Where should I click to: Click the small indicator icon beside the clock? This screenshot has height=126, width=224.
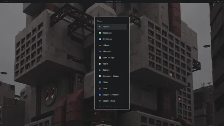[120, 1]
